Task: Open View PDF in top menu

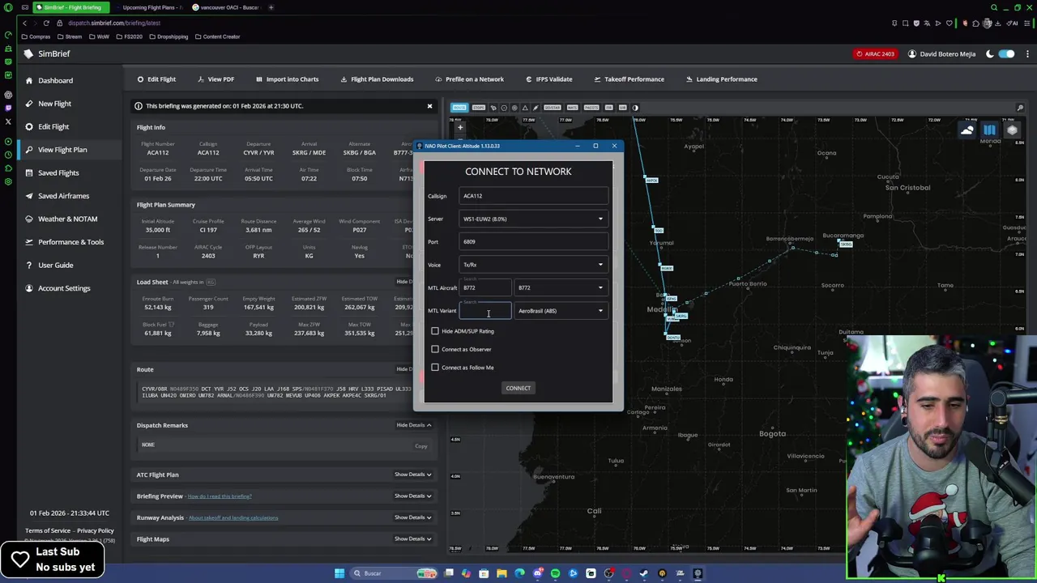Action: [216, 79]
